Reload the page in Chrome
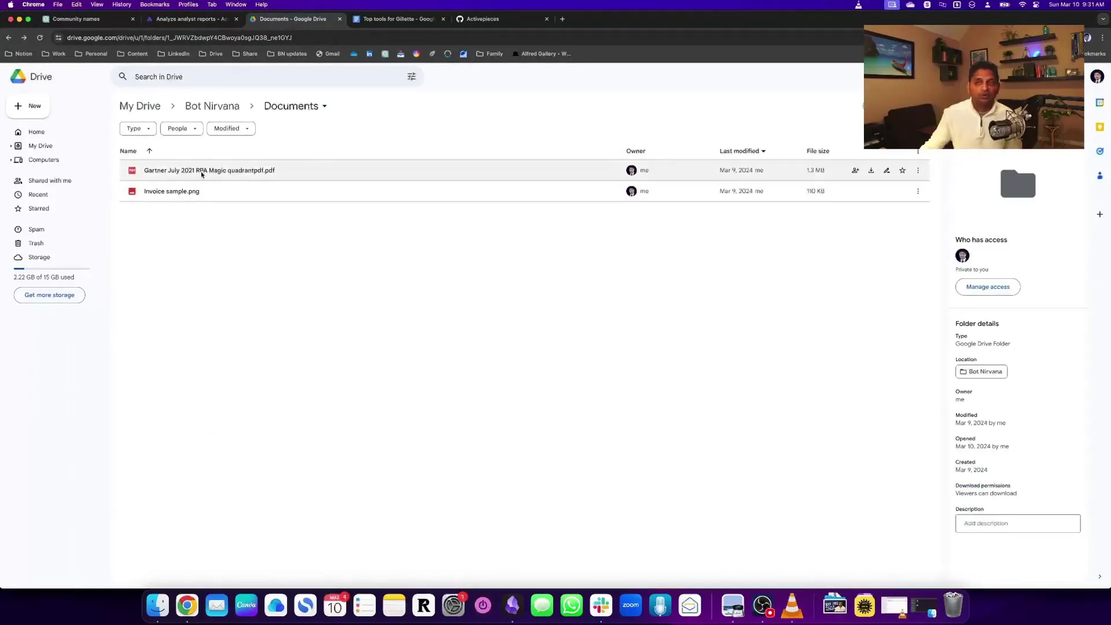1111x625 pixels. 40,38
